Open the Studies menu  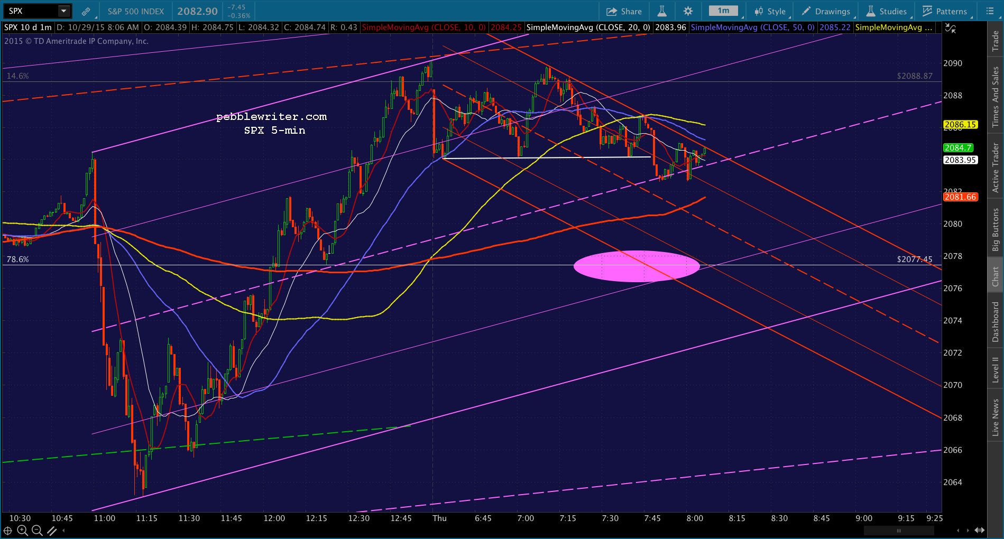coord(887,11)
